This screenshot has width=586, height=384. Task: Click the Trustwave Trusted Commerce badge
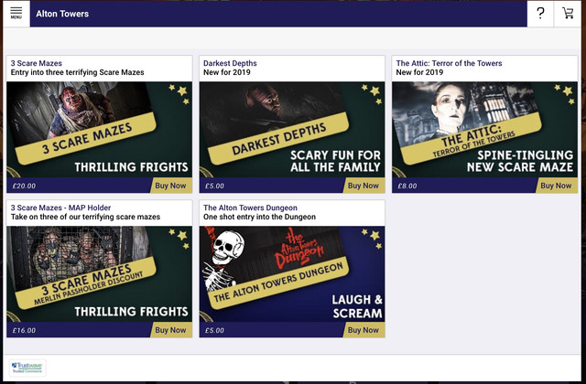pyautogui.click(x=27, y=368)
